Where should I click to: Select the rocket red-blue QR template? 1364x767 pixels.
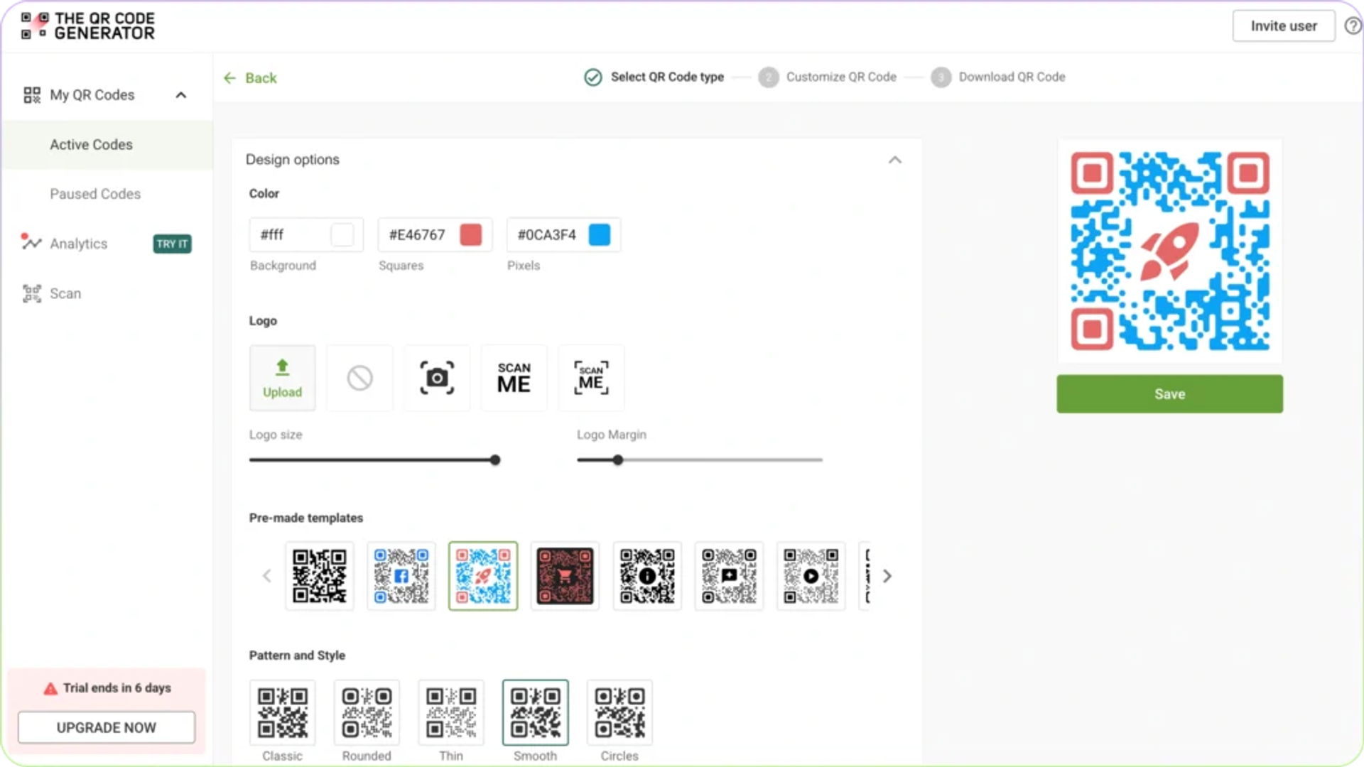tap(483, 576)
